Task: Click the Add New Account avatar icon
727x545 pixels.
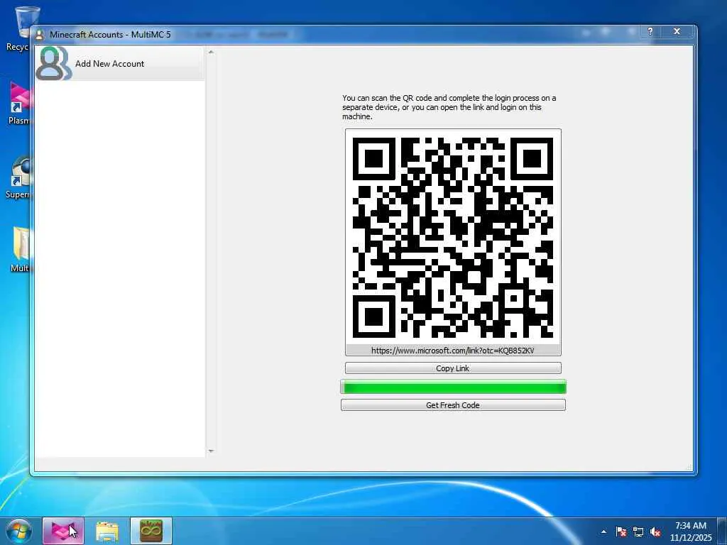Action: coord(54,63)
